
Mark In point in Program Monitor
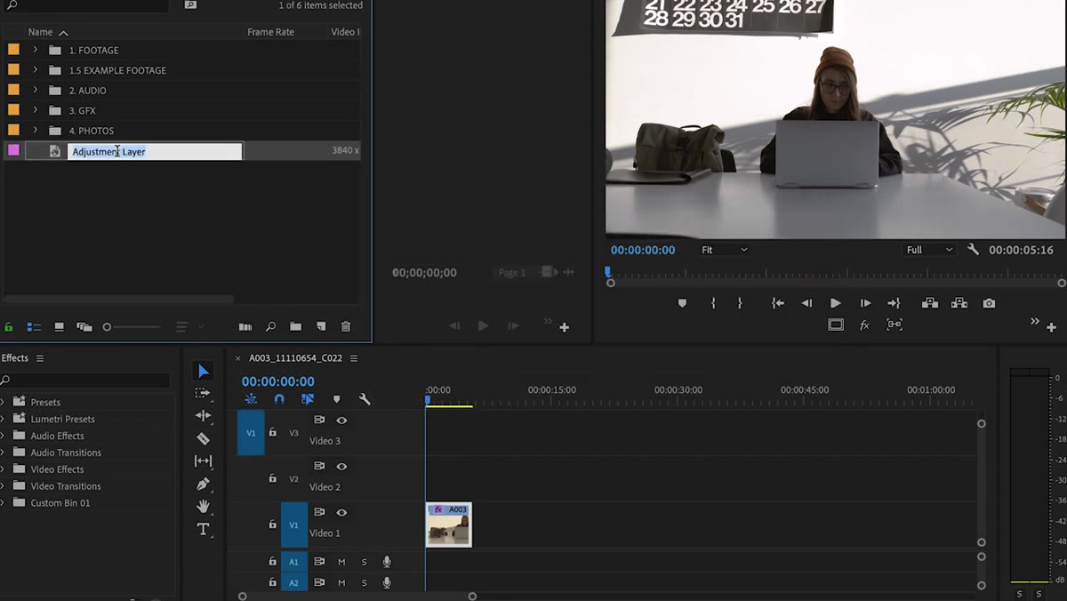tap(713, 303)
